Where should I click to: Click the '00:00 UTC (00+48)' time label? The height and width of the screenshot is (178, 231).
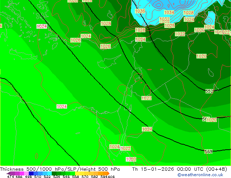coord(202,169)
